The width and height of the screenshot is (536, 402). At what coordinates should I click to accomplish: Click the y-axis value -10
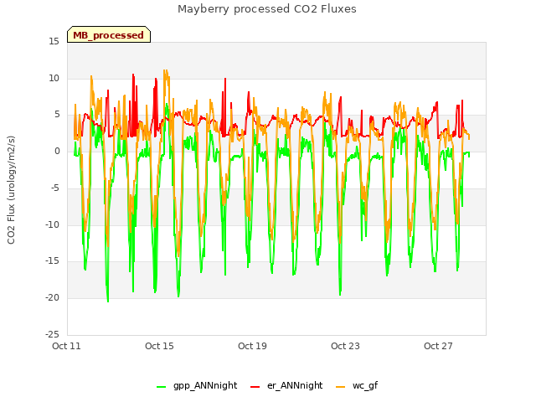pyautogui.click(x=52, y=224)
